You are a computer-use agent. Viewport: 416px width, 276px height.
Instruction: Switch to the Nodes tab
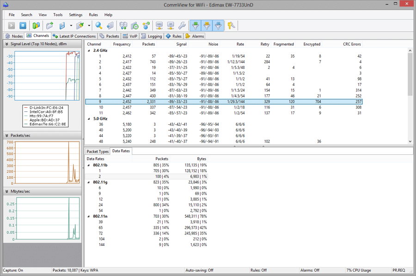14,36
